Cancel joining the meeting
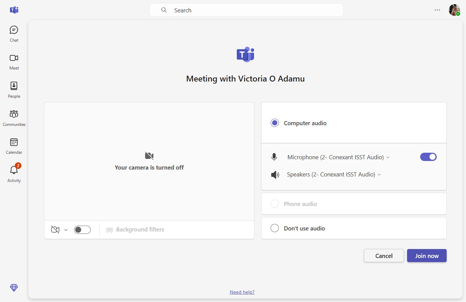The image size is (466, 302). [x=384, y=256]
